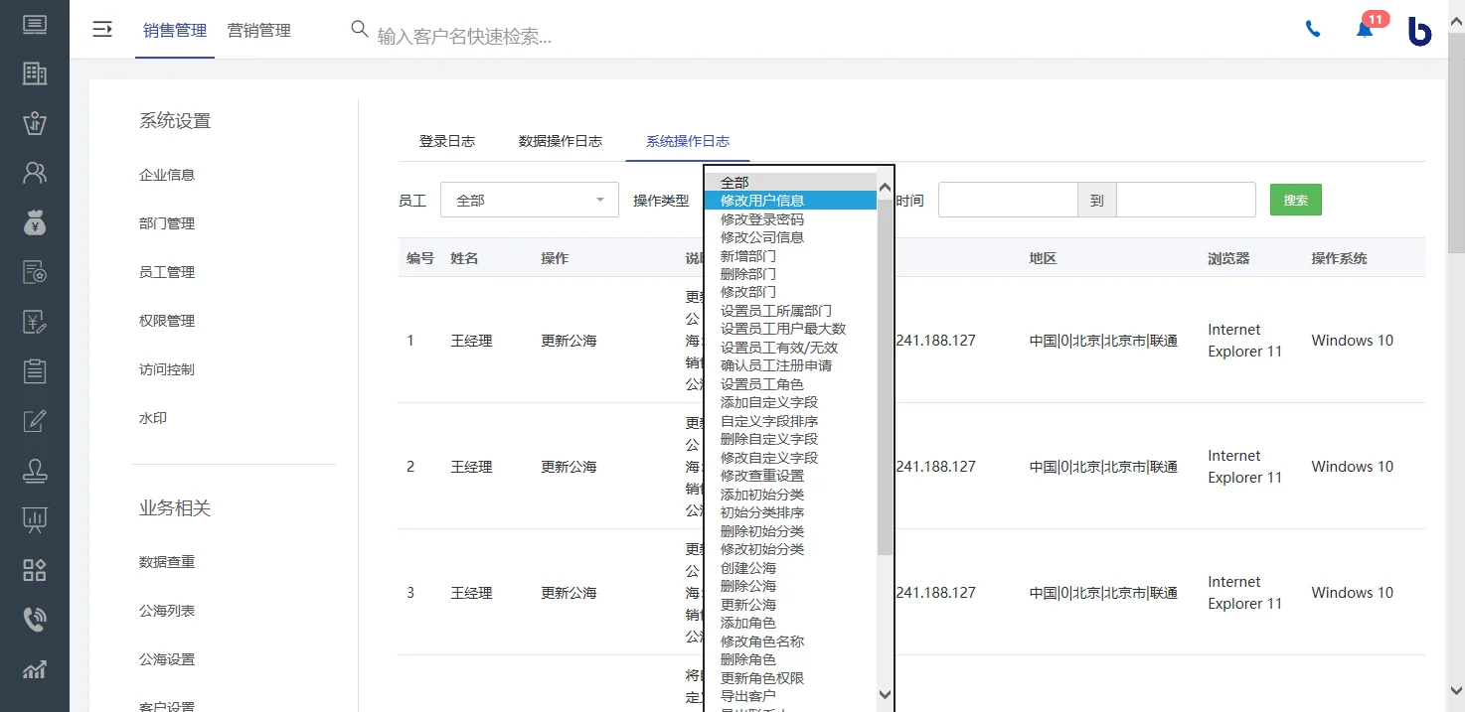Open 公海列表 under 业务相关

pos(167,611)
